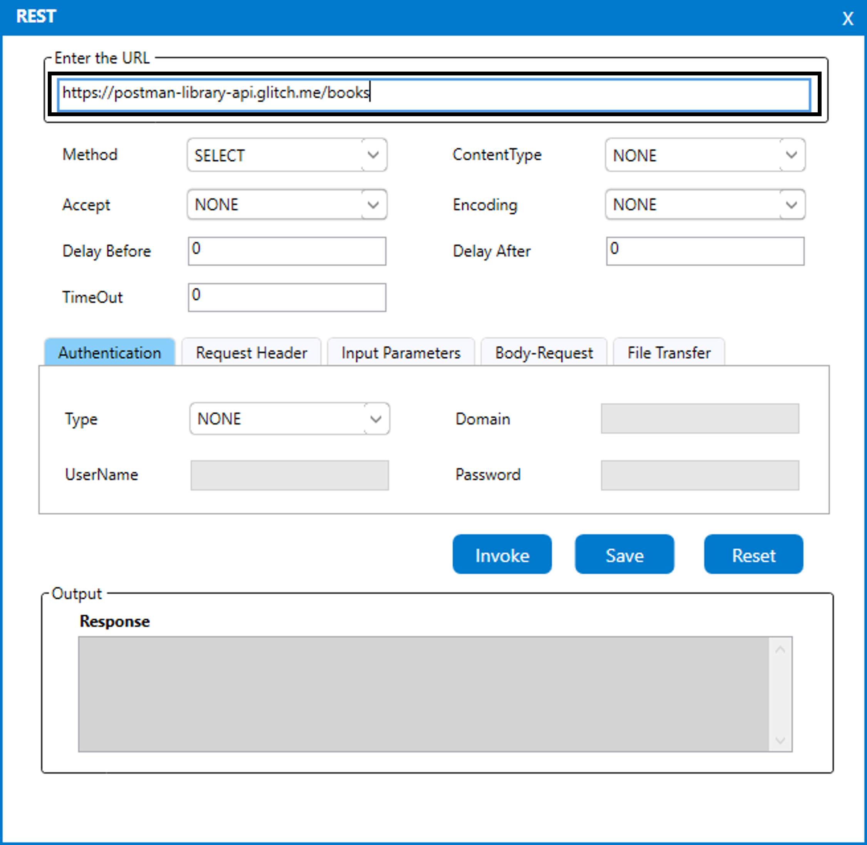Open the Input Parameters tab

coord(400,353)
